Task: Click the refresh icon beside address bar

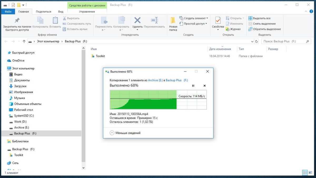Action: [257, 41]
